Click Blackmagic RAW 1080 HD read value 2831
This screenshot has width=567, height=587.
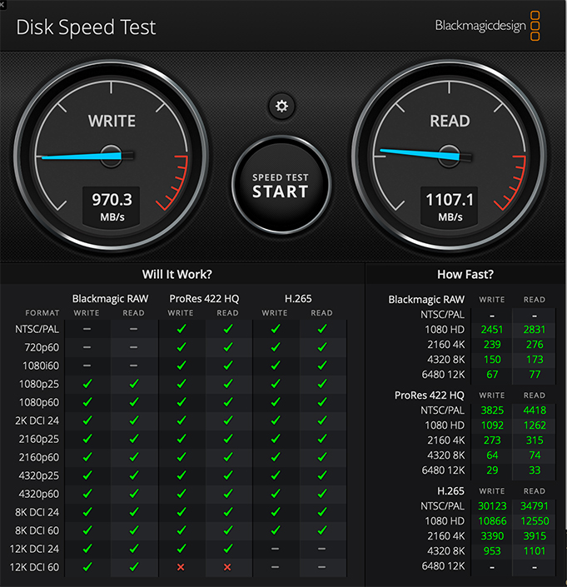pos(534,329)
